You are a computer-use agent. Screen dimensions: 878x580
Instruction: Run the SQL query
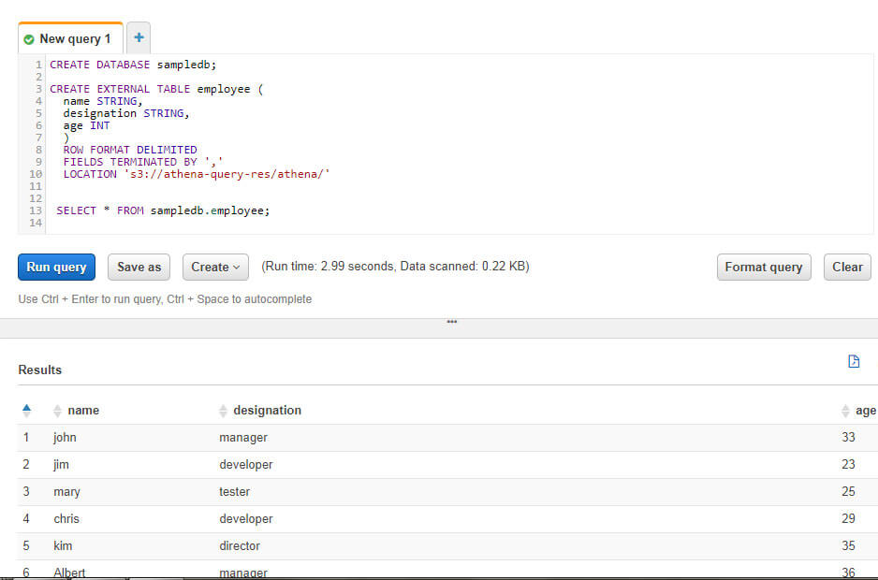tap(56, 267)
